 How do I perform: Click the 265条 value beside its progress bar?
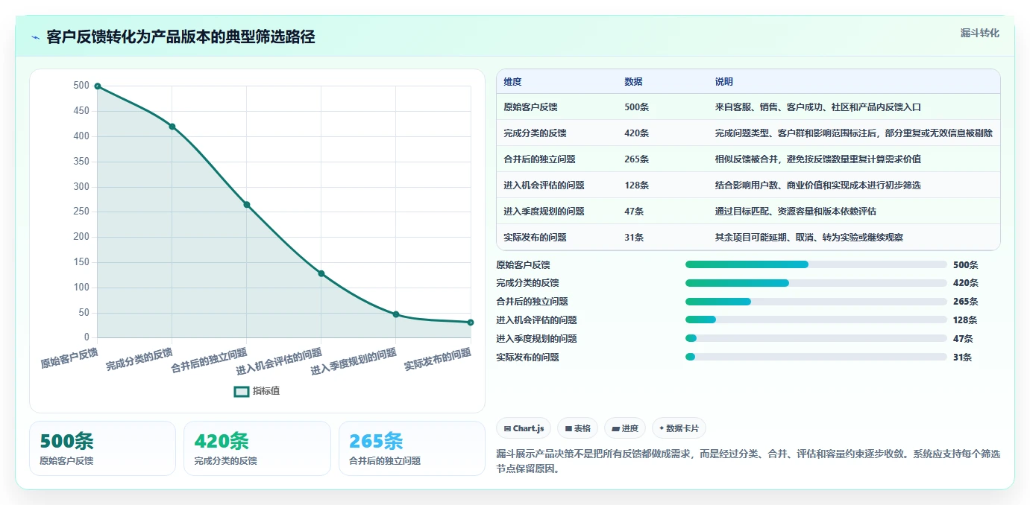click(966, 302)
